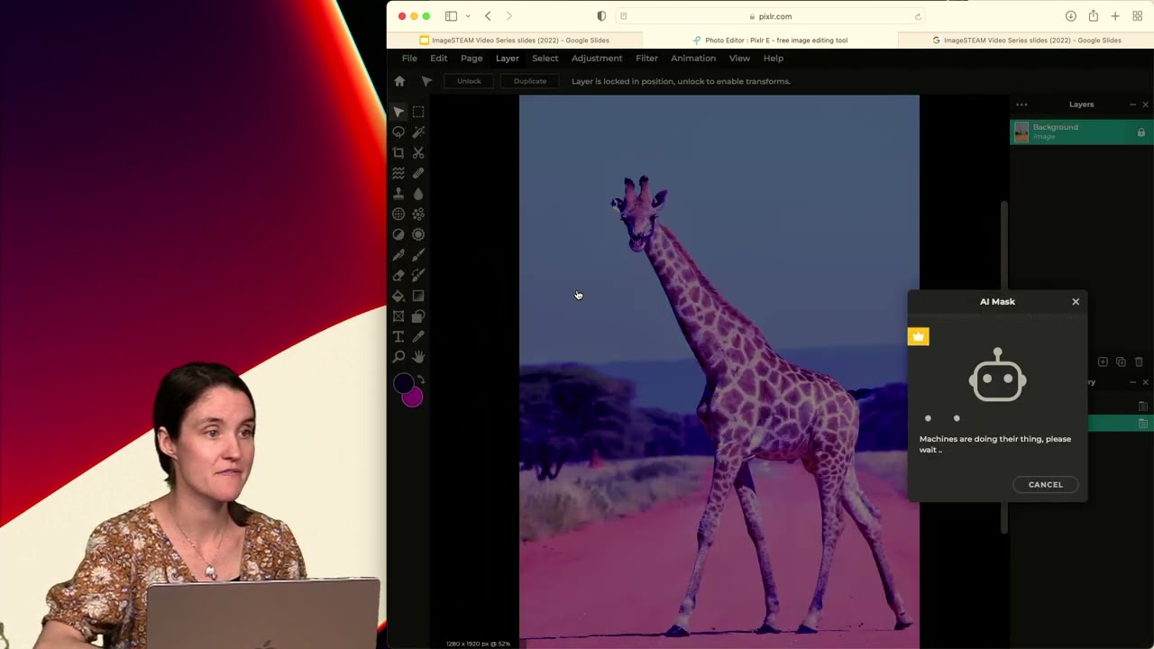Viewport: 1154px width, 649px height.
Task: Click the pixlr.com address bar
Action: 772,16
